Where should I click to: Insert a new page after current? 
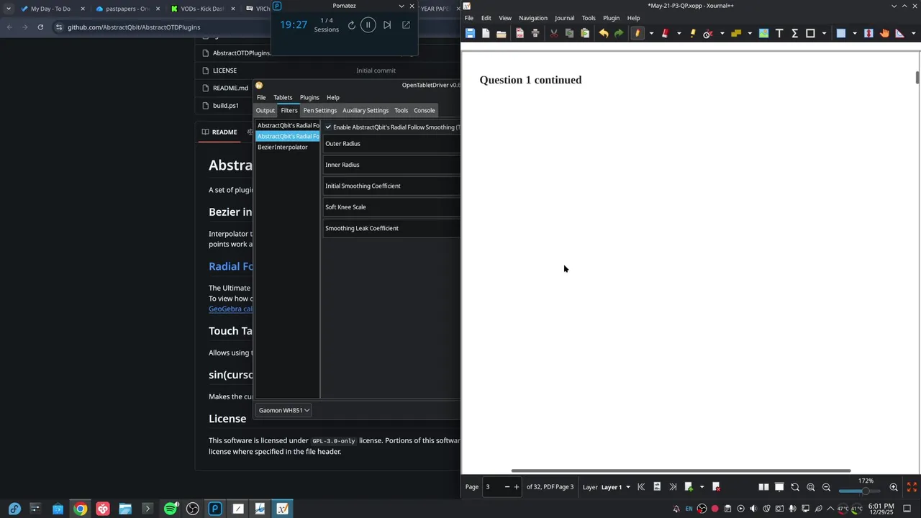[x=689, y=487]
